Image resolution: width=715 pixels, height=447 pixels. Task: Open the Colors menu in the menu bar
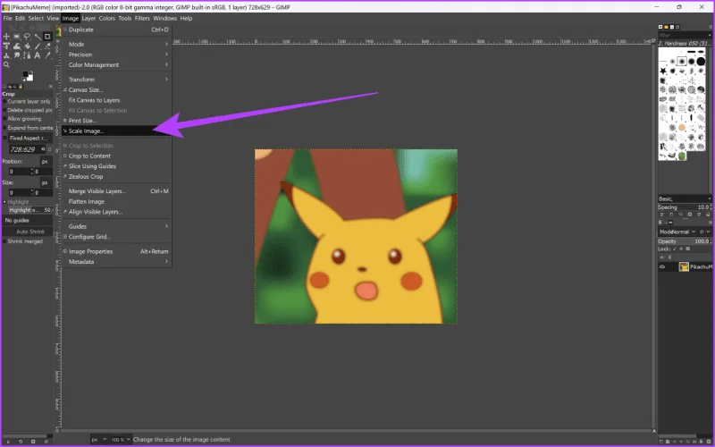click(106, 18)
